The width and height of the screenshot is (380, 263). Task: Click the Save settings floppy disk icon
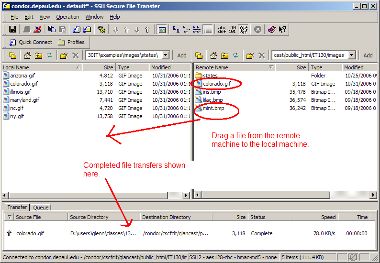pyautogui.click(x=12, y=29)
